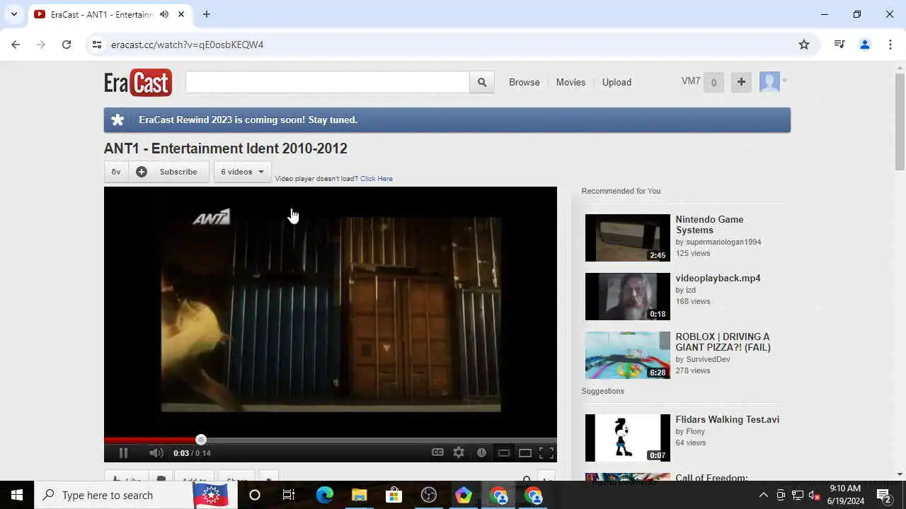Click the supermariologan1994 channel name

coord(723,242)
